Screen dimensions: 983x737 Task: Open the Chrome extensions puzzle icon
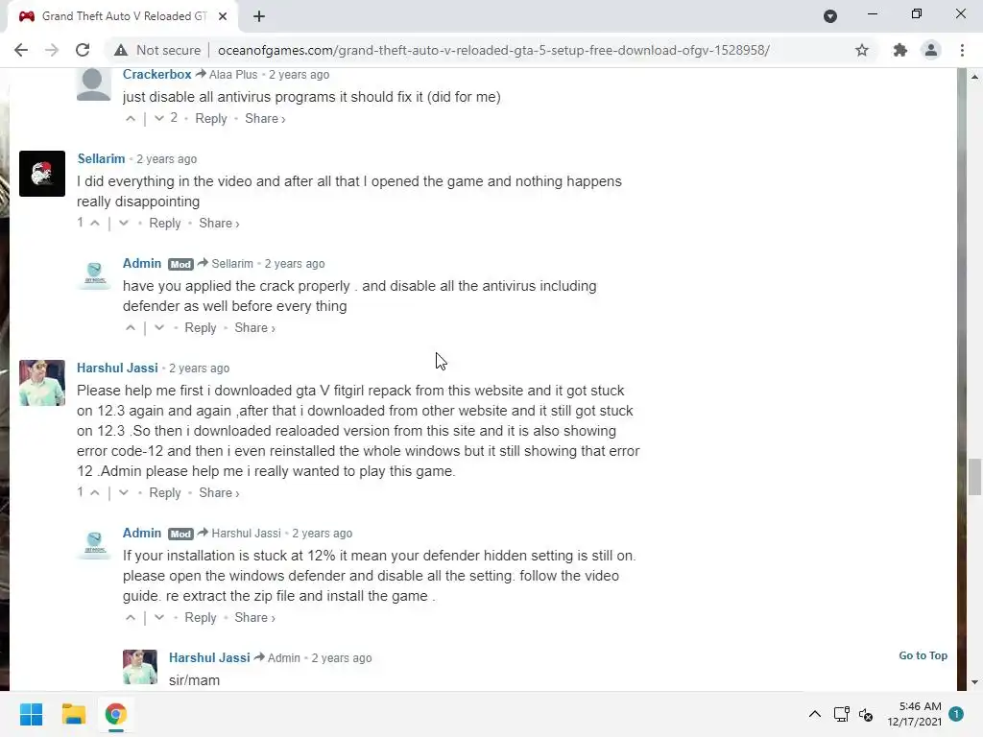click(x=900, y=50)
